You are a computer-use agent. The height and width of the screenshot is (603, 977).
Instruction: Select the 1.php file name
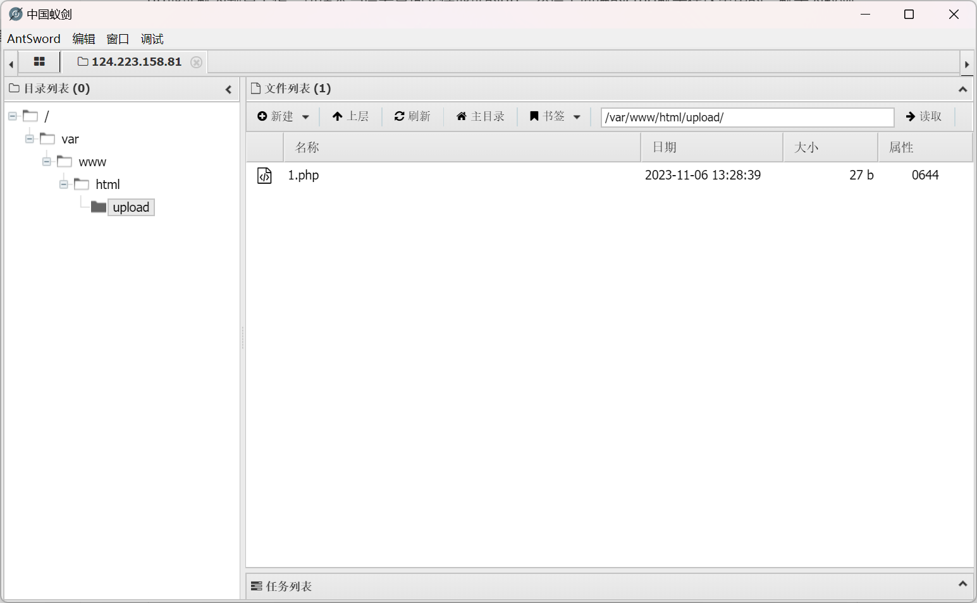tap(304, 175)
